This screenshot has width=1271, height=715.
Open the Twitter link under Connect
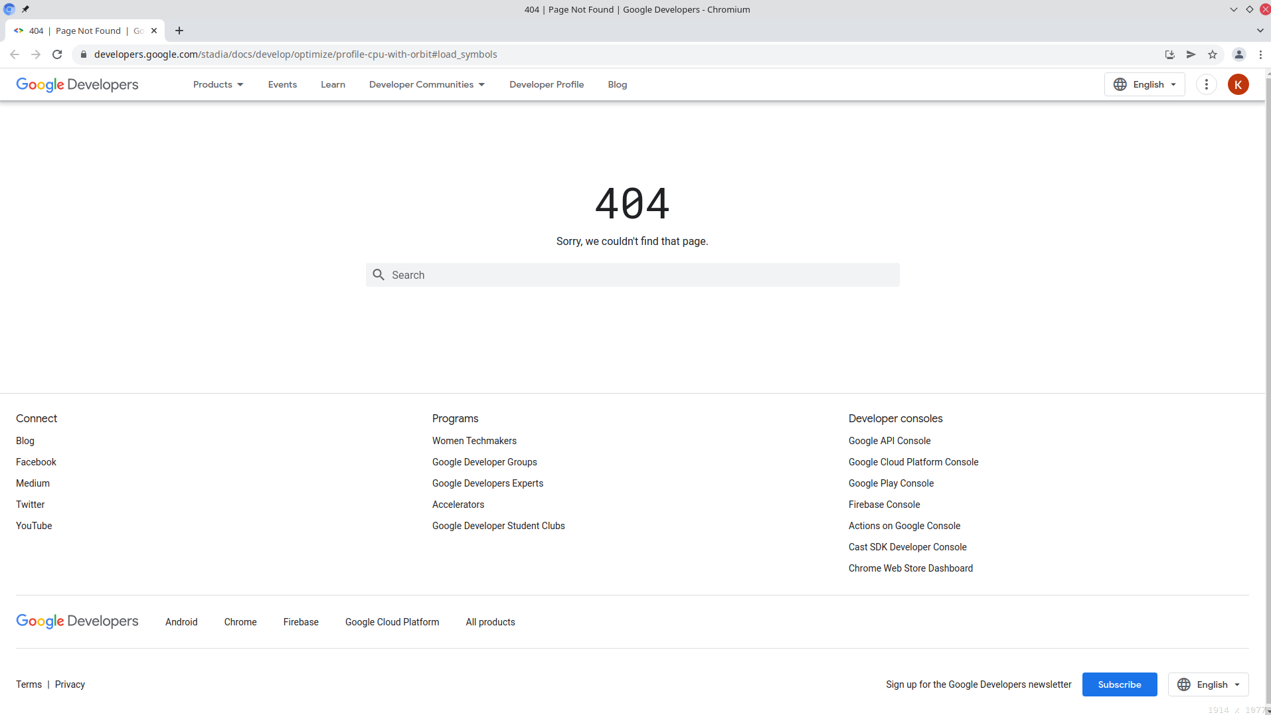click(x=31, y=505)
